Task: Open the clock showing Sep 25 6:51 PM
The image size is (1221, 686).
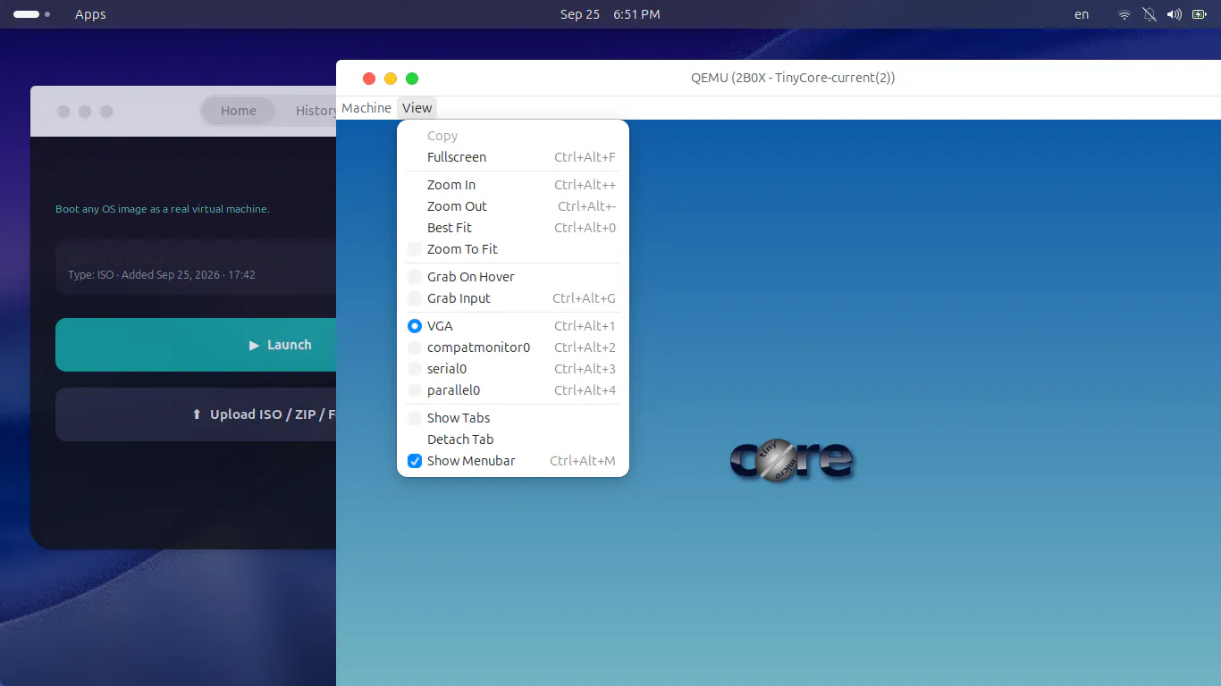Action: [610, 14]
